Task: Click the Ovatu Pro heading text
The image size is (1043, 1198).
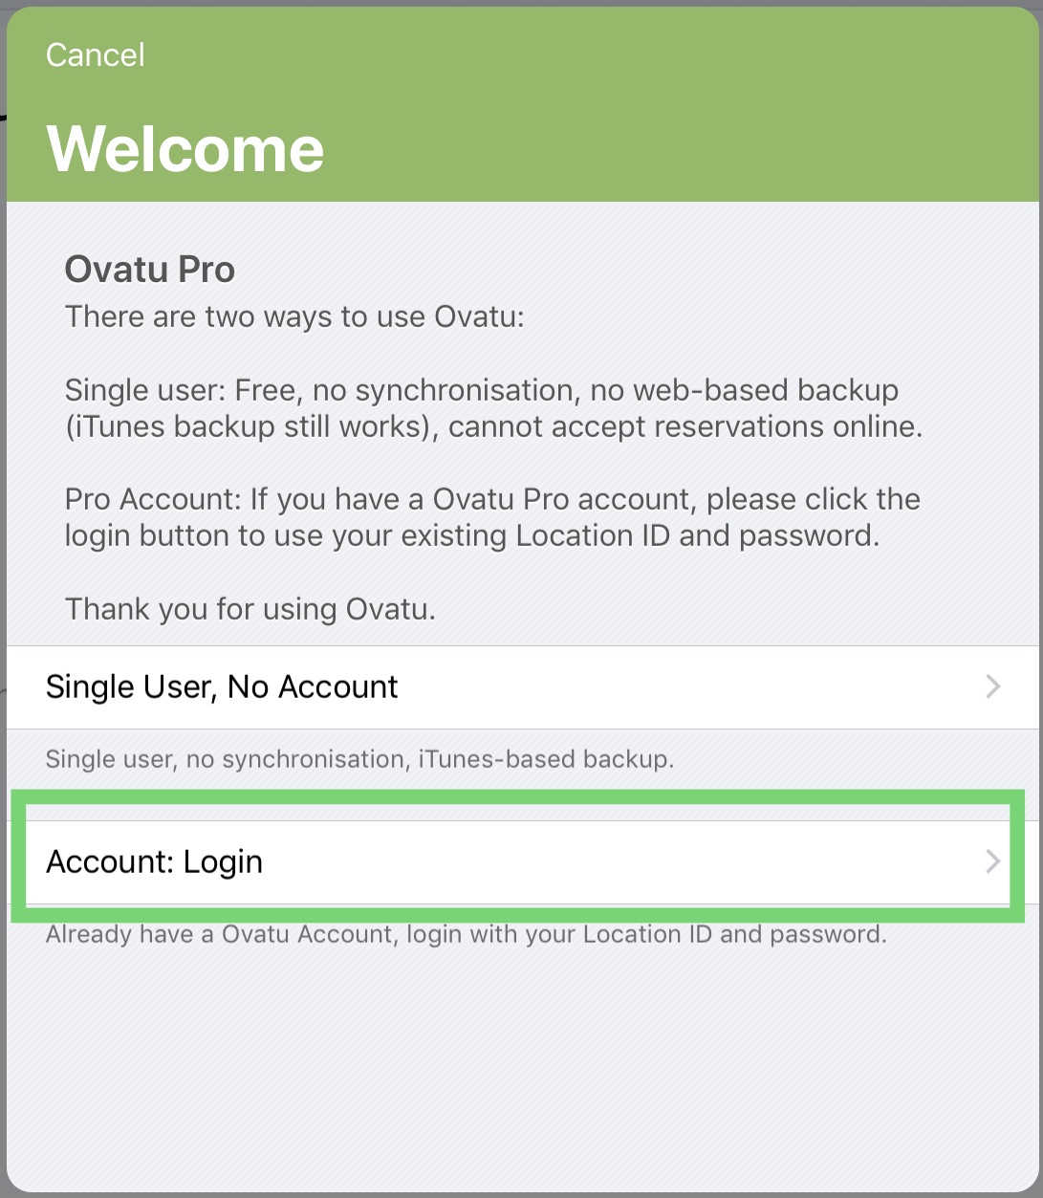Action: pos(149,269)
